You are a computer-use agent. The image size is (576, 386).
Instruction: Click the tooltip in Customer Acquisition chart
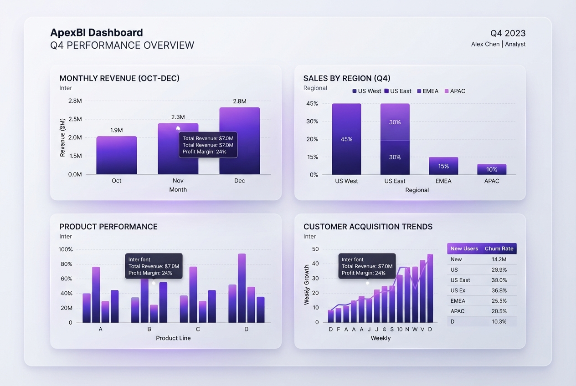tap(367, 266)
